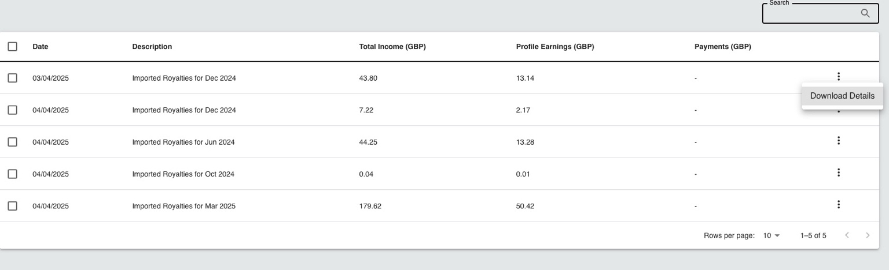Open the three-dot menu for the Jun 2024 royalties row

[839, 140]
